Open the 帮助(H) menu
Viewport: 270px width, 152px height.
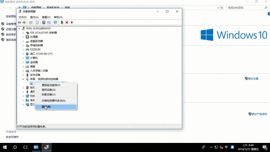(x=58, y=17)
